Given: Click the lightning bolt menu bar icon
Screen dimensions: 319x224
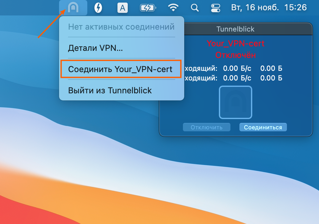Looking at the screenshot, I should (x=98, y=8).
